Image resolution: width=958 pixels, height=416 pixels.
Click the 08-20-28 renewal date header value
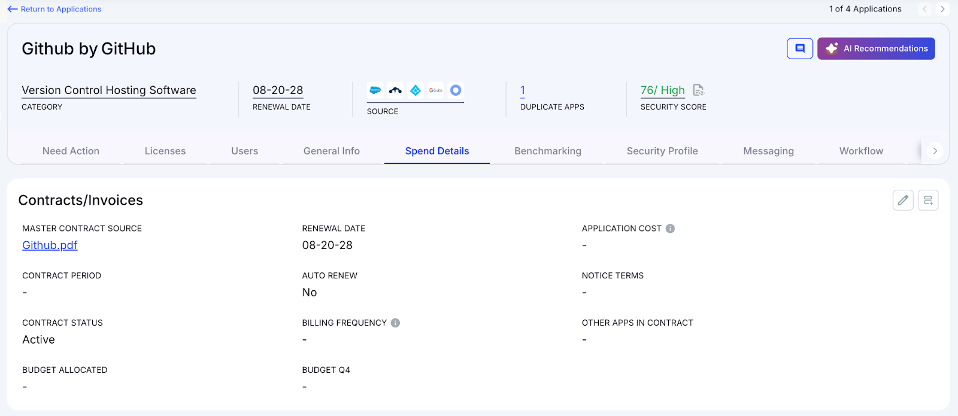pyautogui.click(x=278, y=90)
